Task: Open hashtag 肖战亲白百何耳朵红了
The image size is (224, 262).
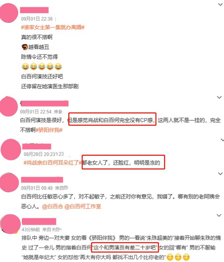Action: click(x=53, y=163)
